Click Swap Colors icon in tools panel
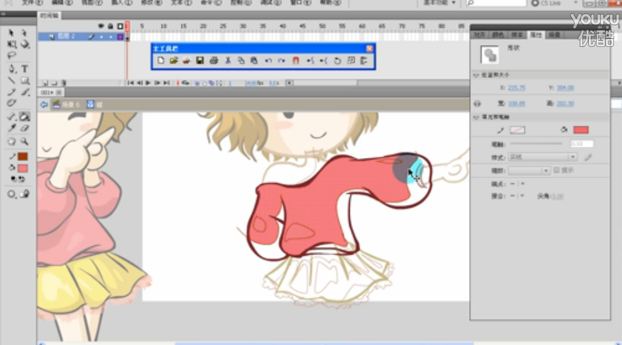Image resolution: width=622 pixels, height=345 pixels. tap(21, 179)
